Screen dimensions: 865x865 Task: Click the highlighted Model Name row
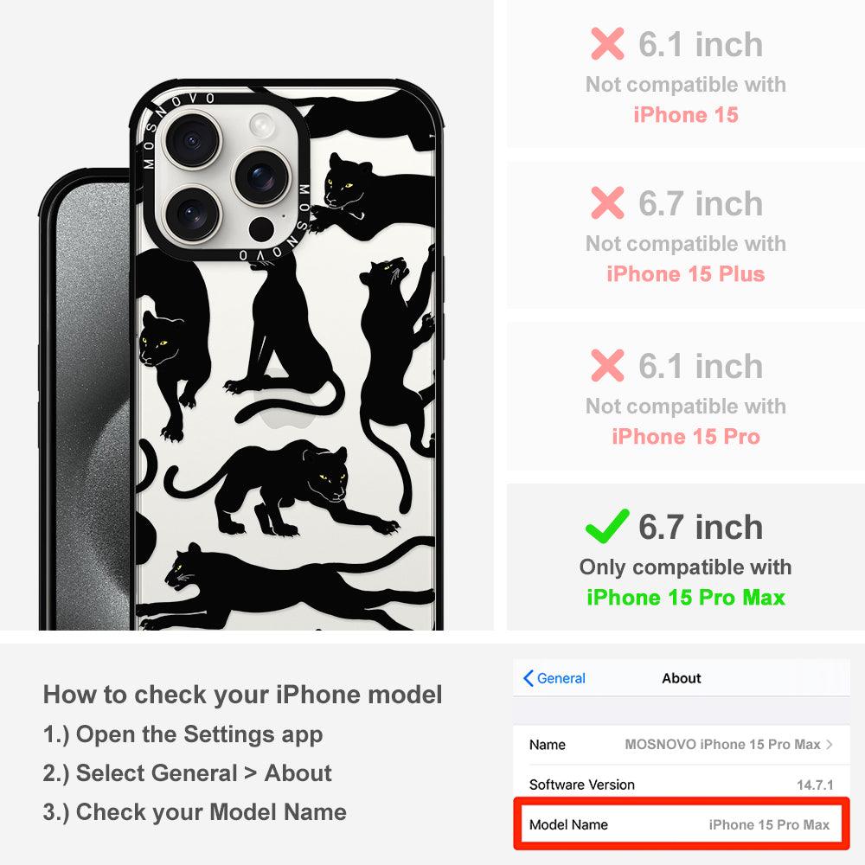pos(682,824)
